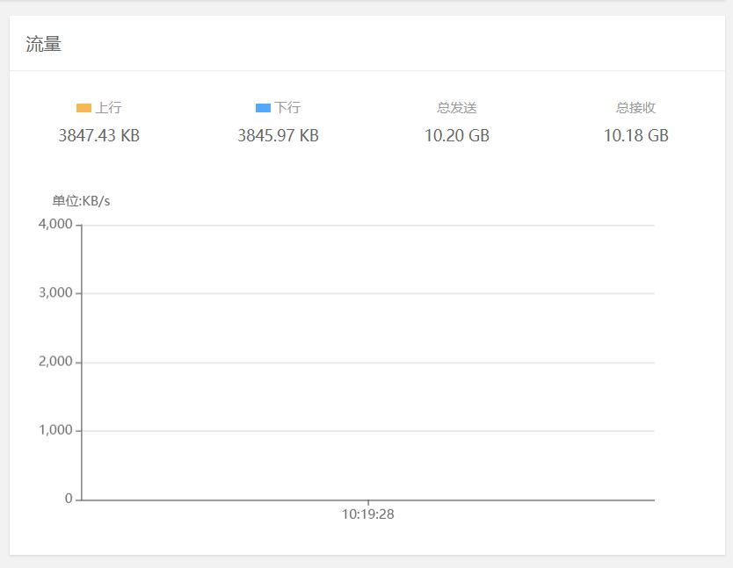
Task: Click the blue 下行 legend swatch
Action: tap(263, 108)
